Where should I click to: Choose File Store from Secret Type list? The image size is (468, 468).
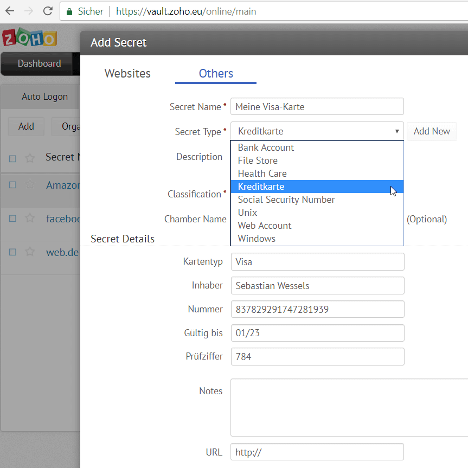click(317, 161)
